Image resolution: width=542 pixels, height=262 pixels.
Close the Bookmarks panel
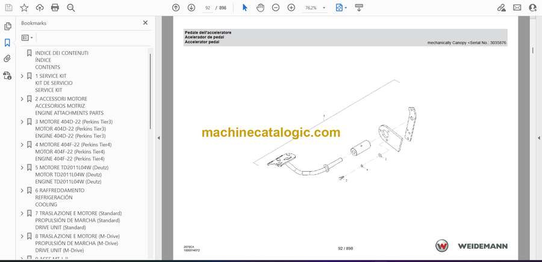[x=145, y=23]
